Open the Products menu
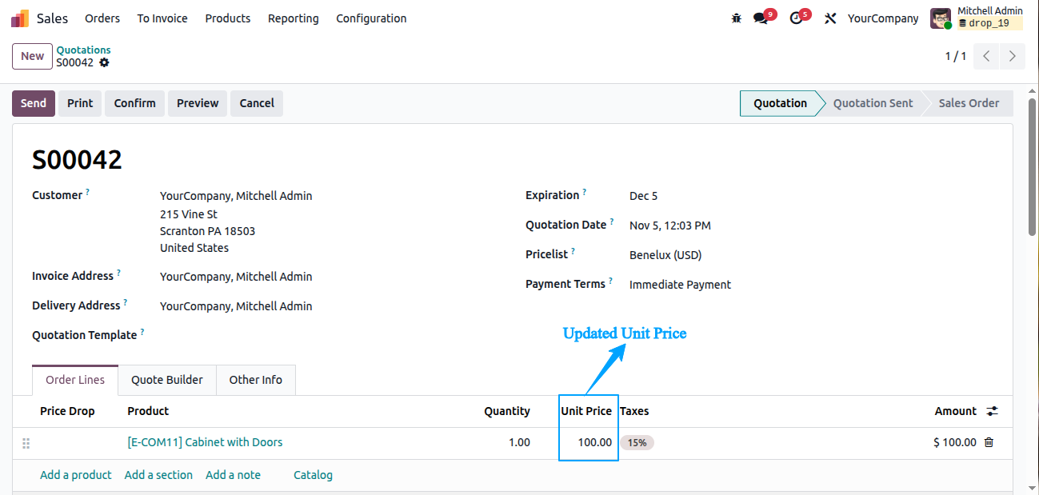This screenshot has width=1039, height=495. pos(228,18)
